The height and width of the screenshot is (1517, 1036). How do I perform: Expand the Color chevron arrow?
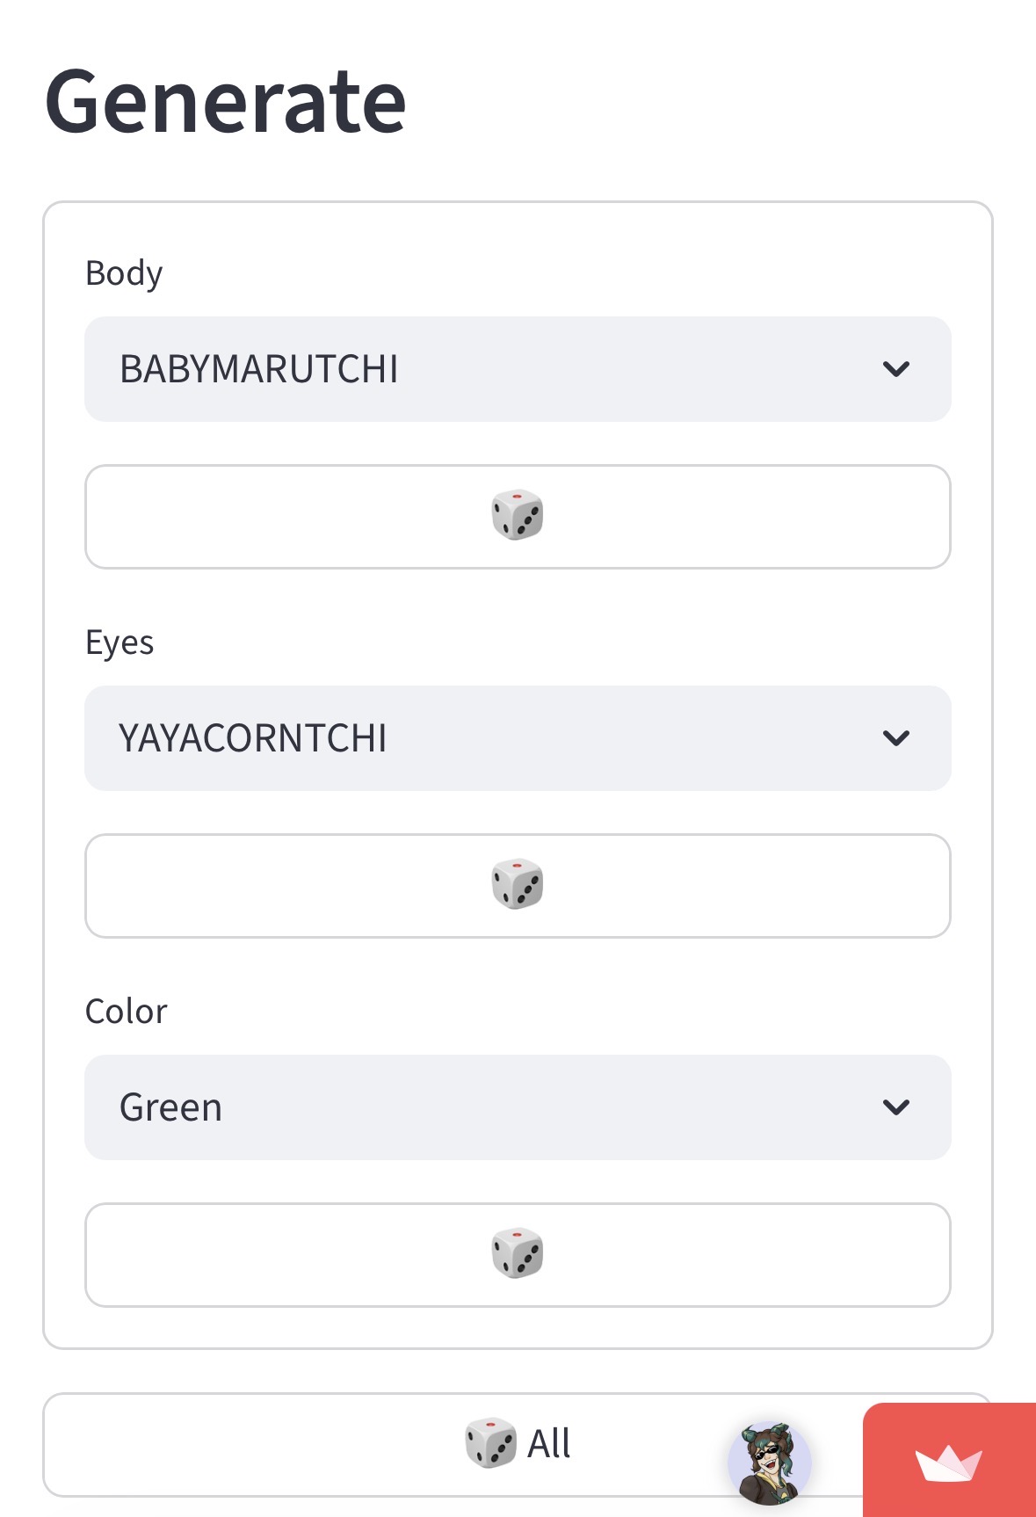coord(895,1107)
